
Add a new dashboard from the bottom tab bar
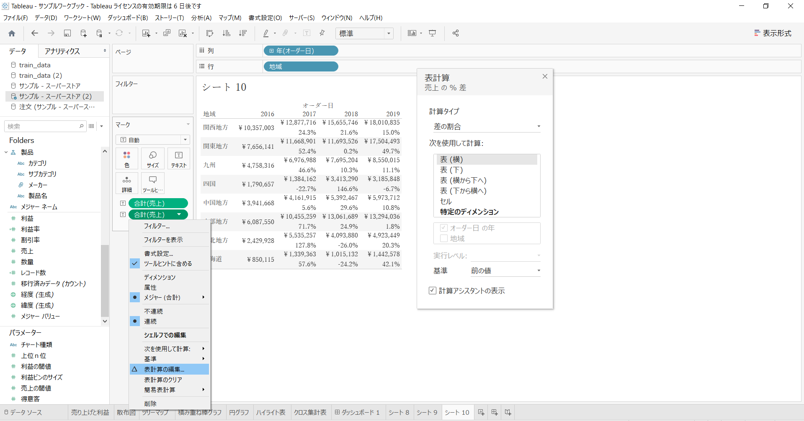[x=495, y=413]
